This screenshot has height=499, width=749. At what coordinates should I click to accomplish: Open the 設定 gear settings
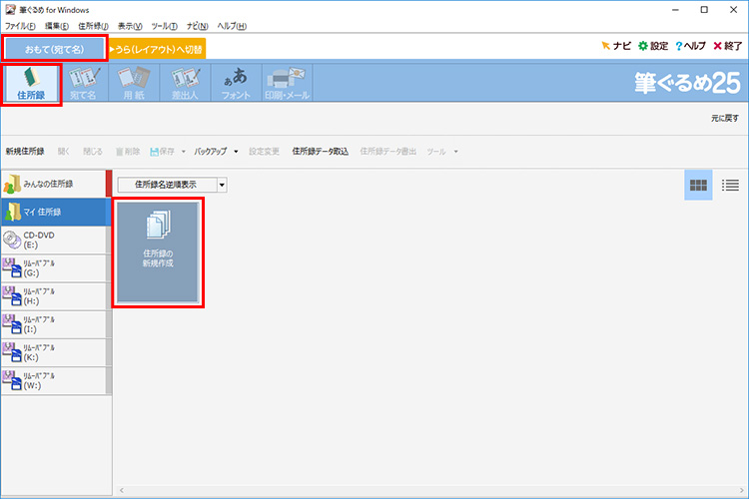pos(653,46)
